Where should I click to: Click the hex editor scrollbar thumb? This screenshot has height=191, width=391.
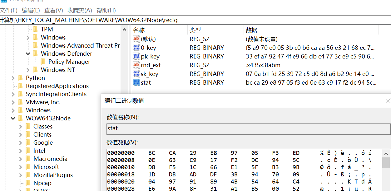(x=386, y=162)
